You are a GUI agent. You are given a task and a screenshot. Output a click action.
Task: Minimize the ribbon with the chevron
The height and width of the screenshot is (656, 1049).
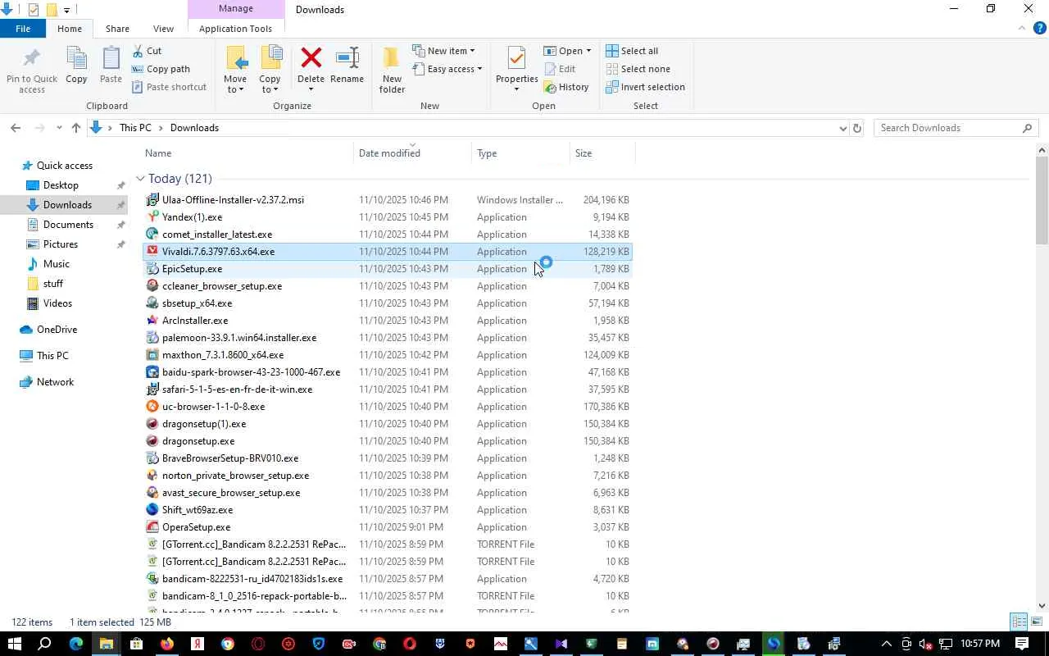1022,29
